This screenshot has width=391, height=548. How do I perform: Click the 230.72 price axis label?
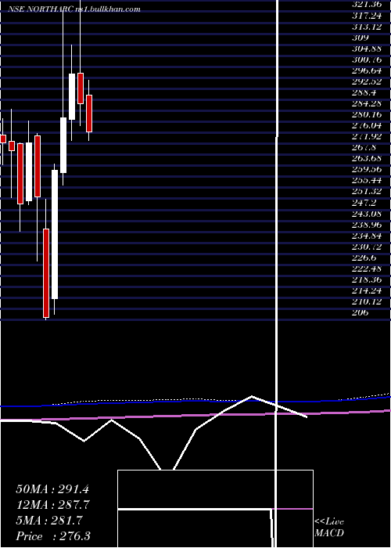point(367,247)
